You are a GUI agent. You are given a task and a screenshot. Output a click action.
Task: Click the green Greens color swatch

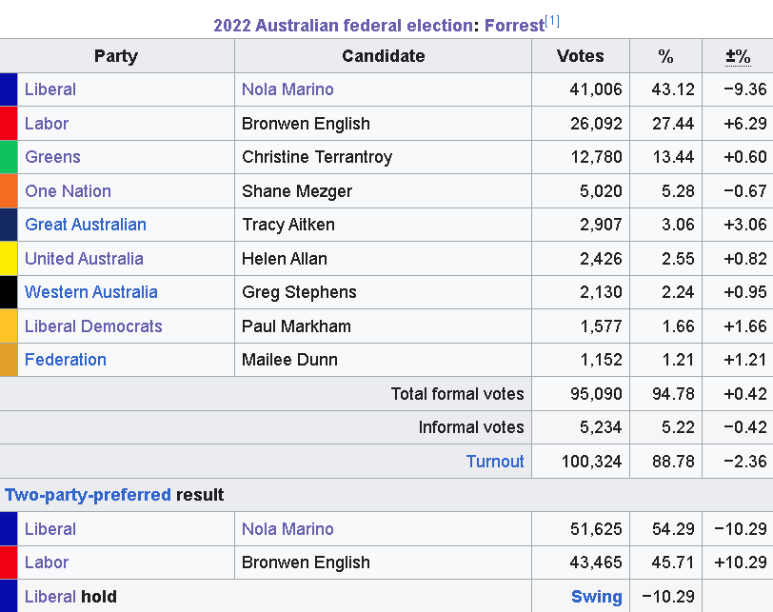[9, 157]
